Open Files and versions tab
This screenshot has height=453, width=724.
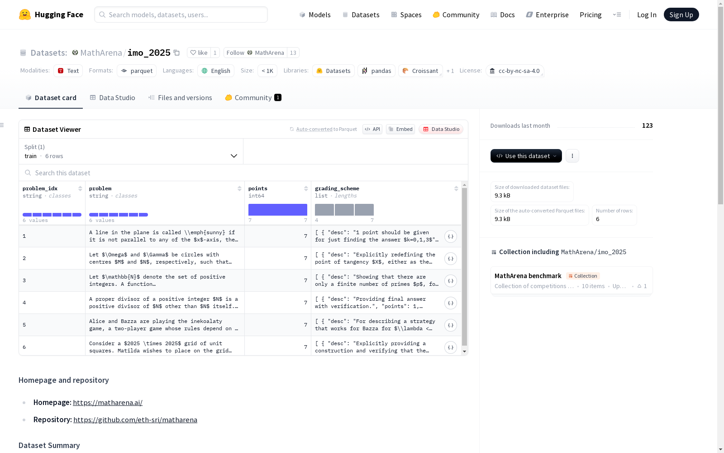point(180,98)
